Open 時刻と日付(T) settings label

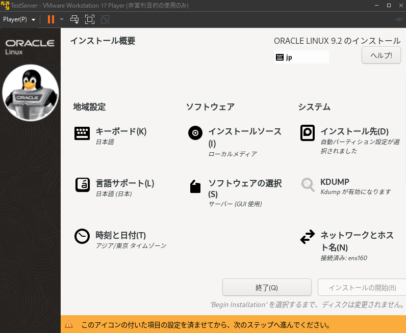[x=121, y=235]
